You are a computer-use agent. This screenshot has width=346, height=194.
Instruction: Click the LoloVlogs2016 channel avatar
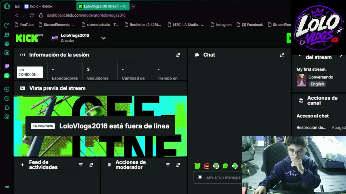(55, 38)
